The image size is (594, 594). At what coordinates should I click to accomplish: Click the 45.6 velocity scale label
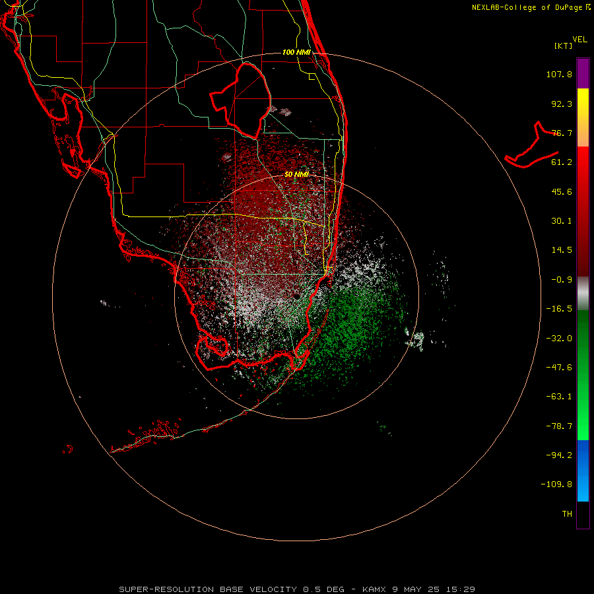click(x=562, y=191)
